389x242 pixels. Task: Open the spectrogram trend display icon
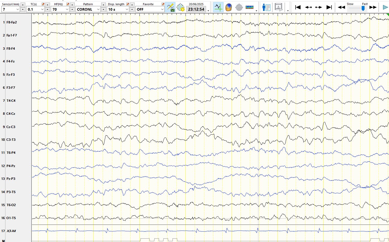pyautogui.click(x=250, y=7)
